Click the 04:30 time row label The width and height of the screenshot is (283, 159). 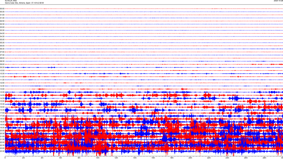[x=2, y=37]
